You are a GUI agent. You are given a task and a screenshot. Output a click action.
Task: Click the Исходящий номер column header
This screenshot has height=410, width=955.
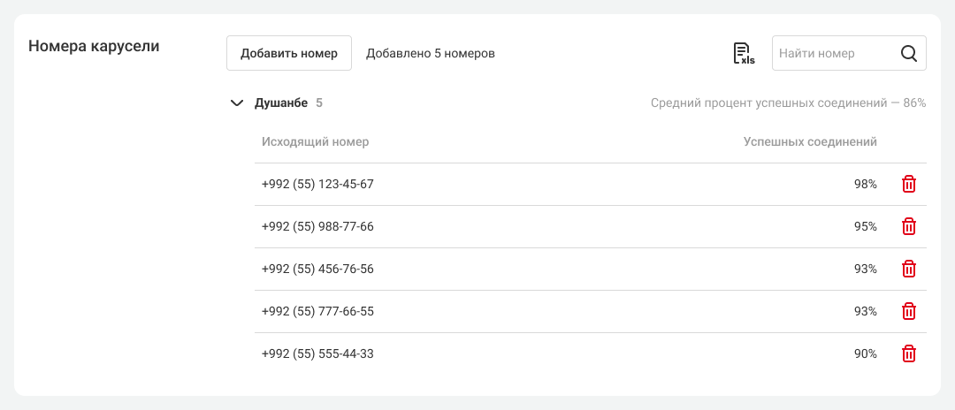click(316, 141)
